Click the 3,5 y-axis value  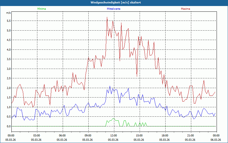click(9, 59)
